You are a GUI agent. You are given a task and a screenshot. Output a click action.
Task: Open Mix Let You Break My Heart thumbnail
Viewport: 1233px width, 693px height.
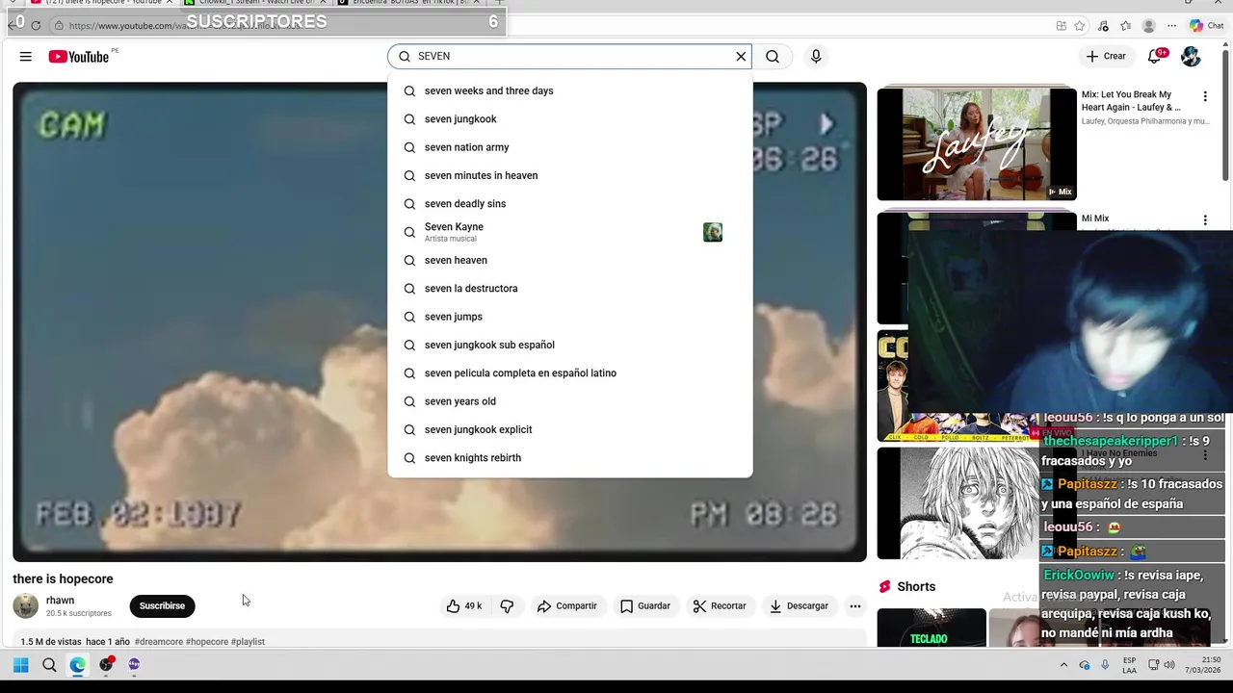tap(977, 144)
